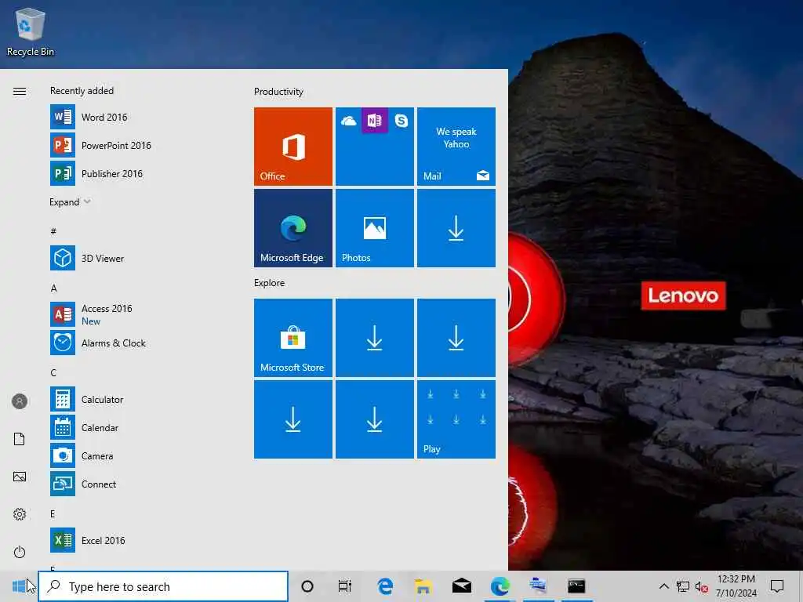The width and height of the screenshot is (803, 602).
Task: Open Microsoft Store tile
Action: pos(293,338)
